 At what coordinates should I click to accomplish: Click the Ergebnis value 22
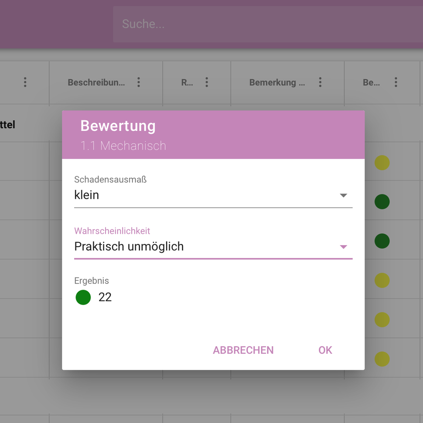[x=105, y=297]
